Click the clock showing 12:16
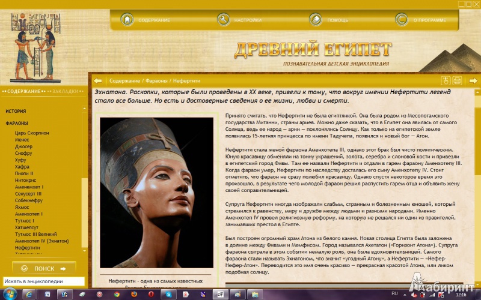481x300 pixels. click(x=461, y=295)
